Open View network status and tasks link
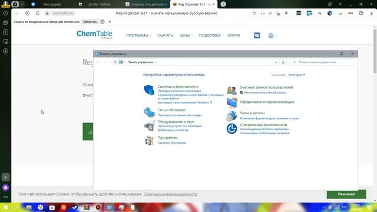The width and height of the screenshot is (377, 212). 180,115
